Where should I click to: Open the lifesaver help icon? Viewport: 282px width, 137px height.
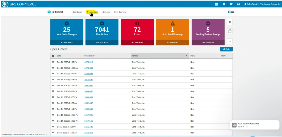point(238,4)
